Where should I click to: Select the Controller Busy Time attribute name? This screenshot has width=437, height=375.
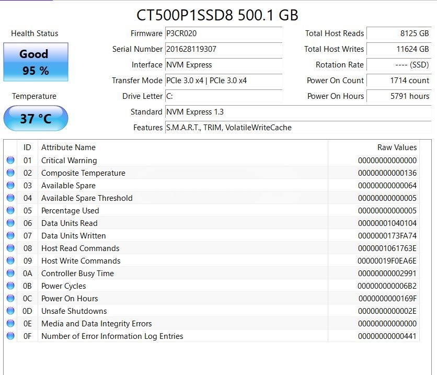(77, 274)
